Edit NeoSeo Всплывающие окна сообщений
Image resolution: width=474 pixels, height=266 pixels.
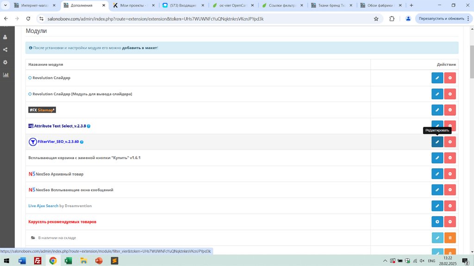click(x=437, y=190)
